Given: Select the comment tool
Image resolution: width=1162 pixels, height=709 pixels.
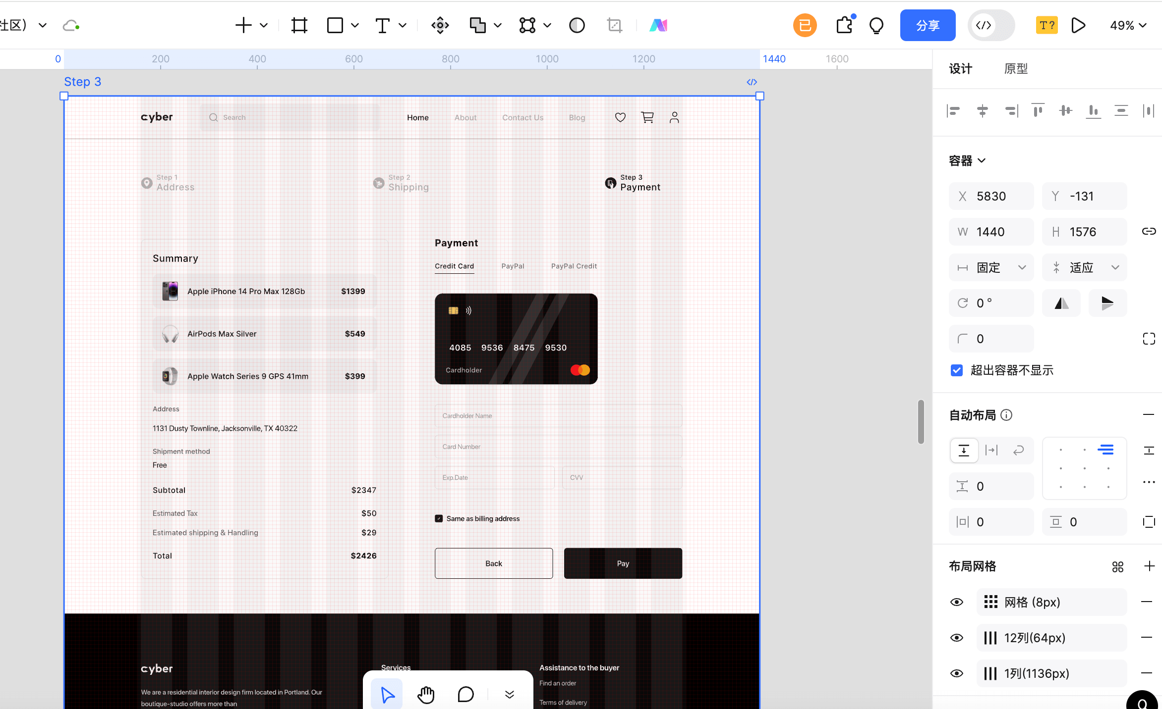Looking at the screenshot, I should (x=465, y=695).
